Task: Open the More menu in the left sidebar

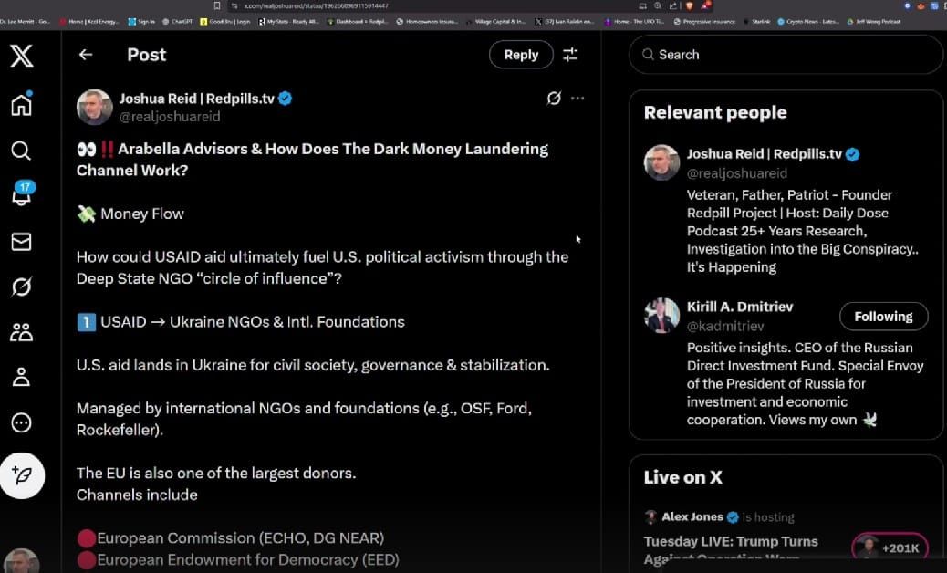Action: point(23,422)
